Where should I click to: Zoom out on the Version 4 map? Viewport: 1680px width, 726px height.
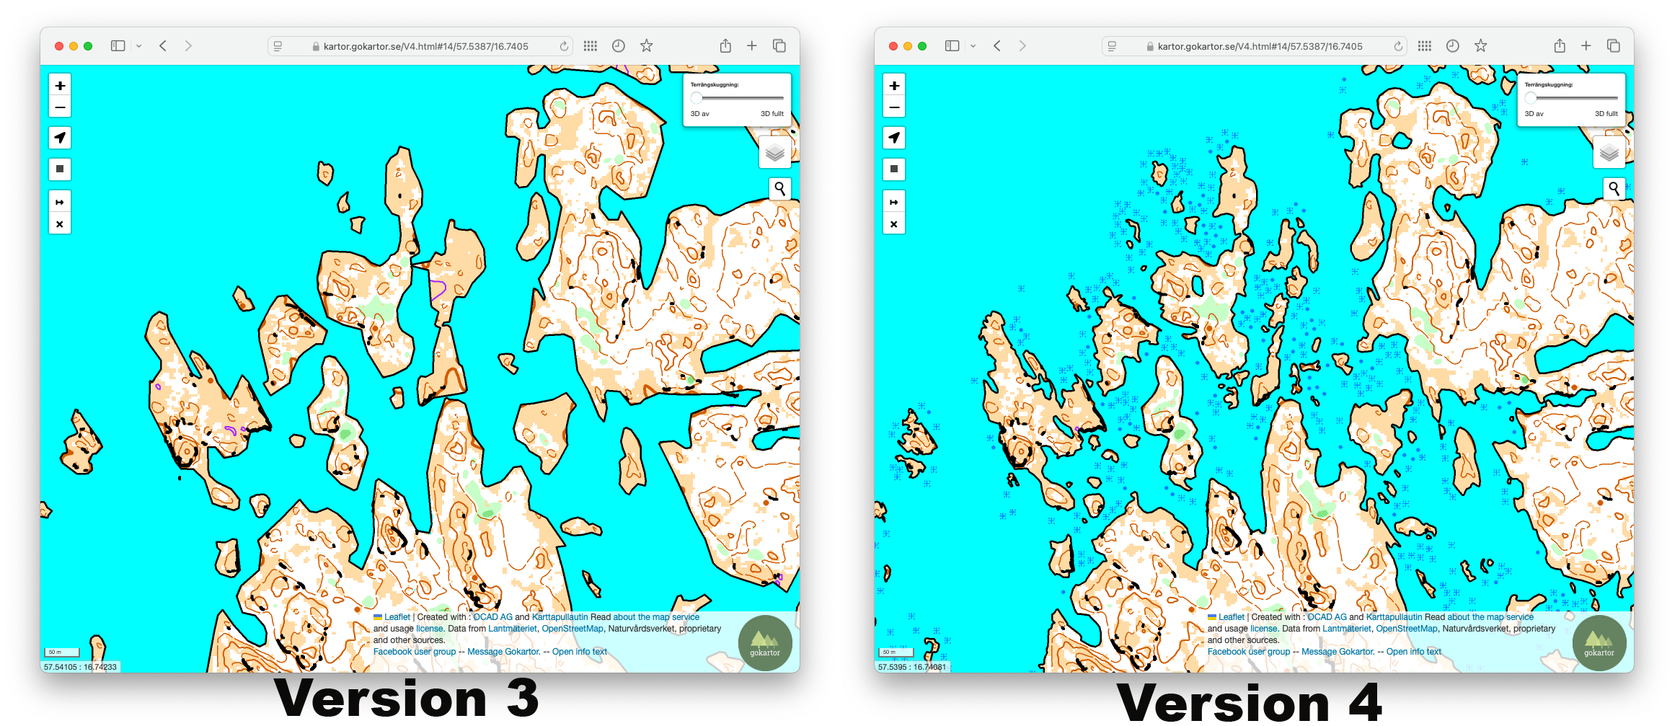[894, 107]
